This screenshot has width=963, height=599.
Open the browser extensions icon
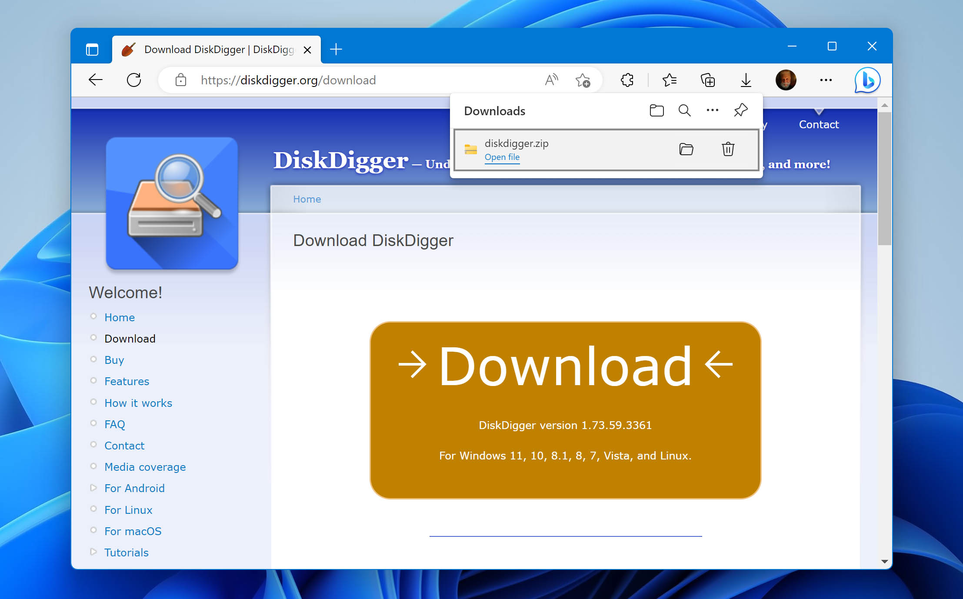pyautogui.click(x=628, y=80)
